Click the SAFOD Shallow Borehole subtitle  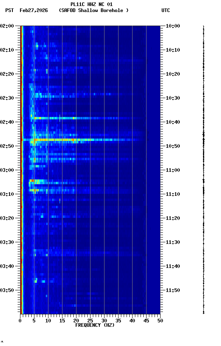(x=94, y=10)
